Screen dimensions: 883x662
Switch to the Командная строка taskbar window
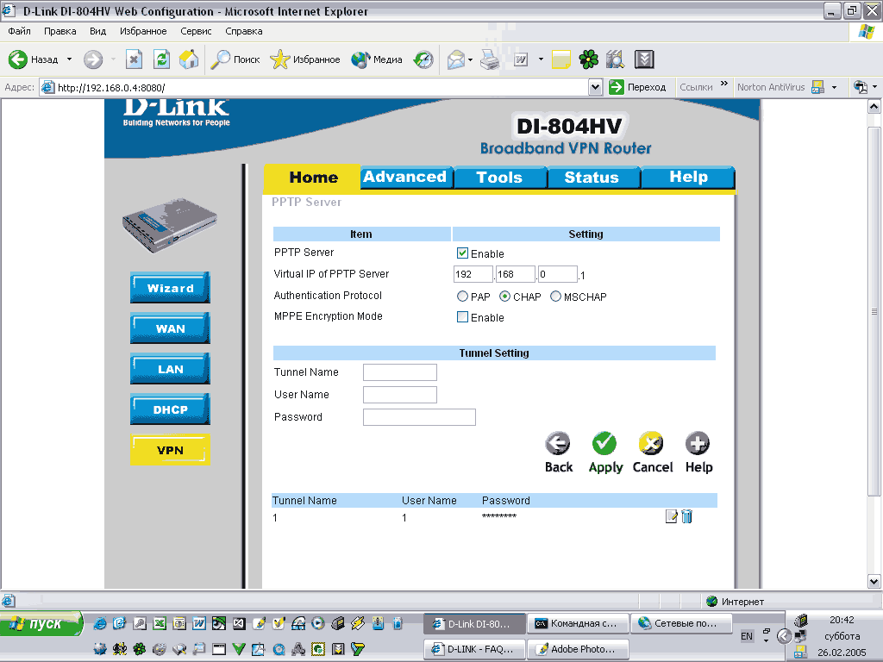pyautogui.click(x=578, y=623)
